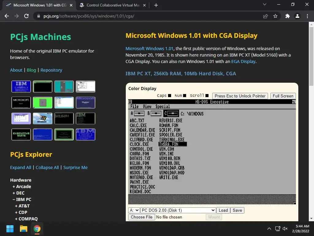Open the Windows 95 flag logo thumbnail
This screenshot has width=314, height=236.
(42, 118)
